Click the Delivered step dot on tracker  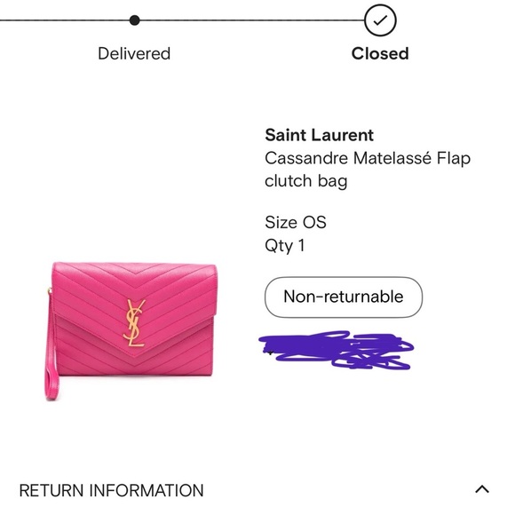134,20
